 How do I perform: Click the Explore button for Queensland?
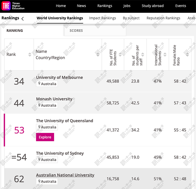(x=45, y=137)
